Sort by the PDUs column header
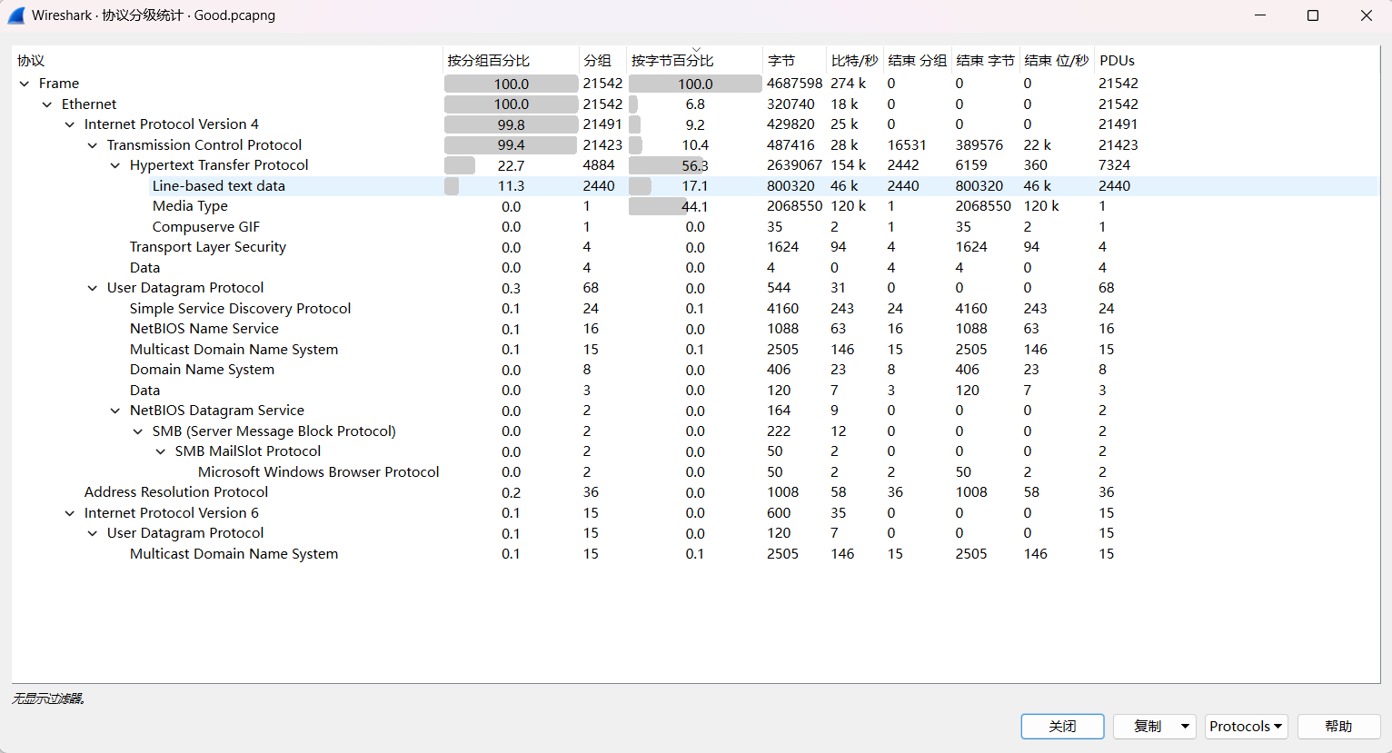The image size is (1392, 753). click(x=1117, y=61)
